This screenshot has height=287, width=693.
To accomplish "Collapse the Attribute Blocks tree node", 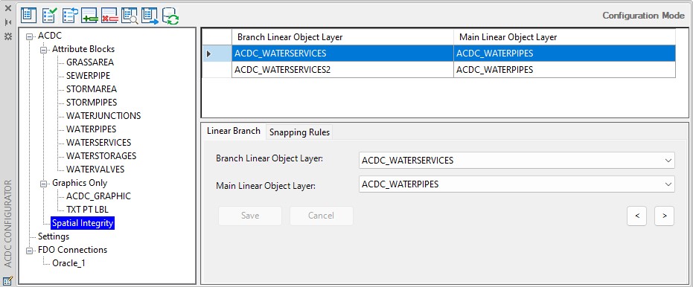I will point(43,50).
